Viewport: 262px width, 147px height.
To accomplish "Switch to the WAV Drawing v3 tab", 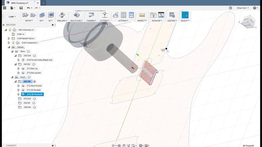I will tap(20, 3).
